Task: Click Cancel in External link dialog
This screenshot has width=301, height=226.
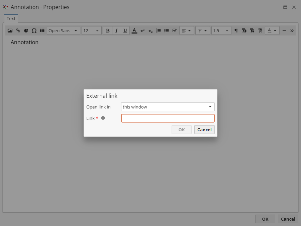Action: click(x=204, y=130)
